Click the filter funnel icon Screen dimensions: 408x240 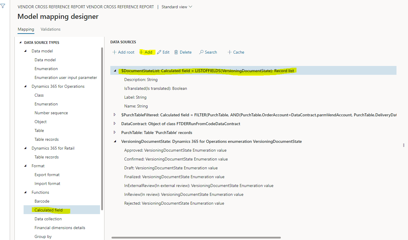(3, 6)
